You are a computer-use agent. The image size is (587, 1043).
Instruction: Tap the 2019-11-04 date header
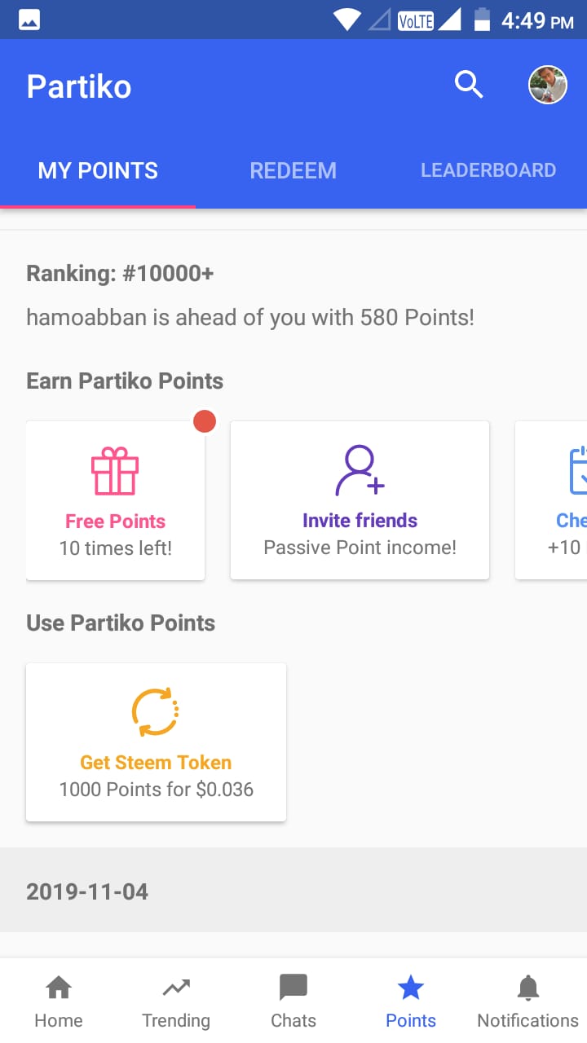click(x=87, y=891)
